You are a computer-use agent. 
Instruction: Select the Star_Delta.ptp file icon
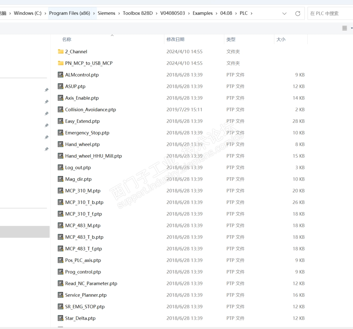click(61, 318)
